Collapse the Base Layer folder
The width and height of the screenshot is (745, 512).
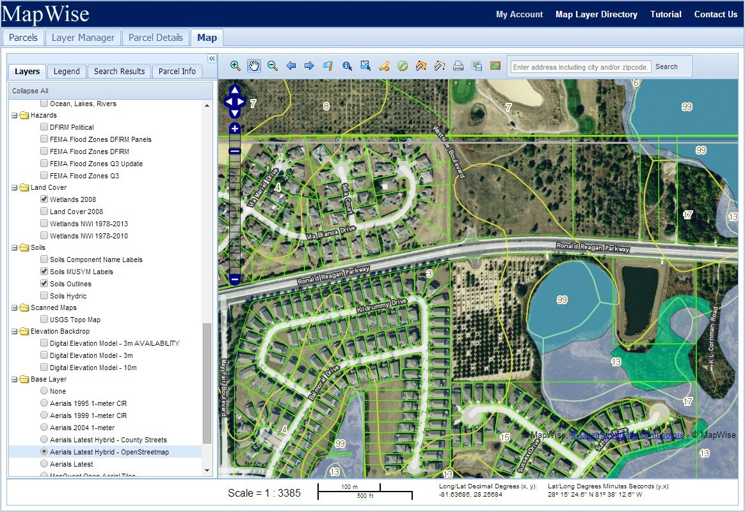click(15, 380)
